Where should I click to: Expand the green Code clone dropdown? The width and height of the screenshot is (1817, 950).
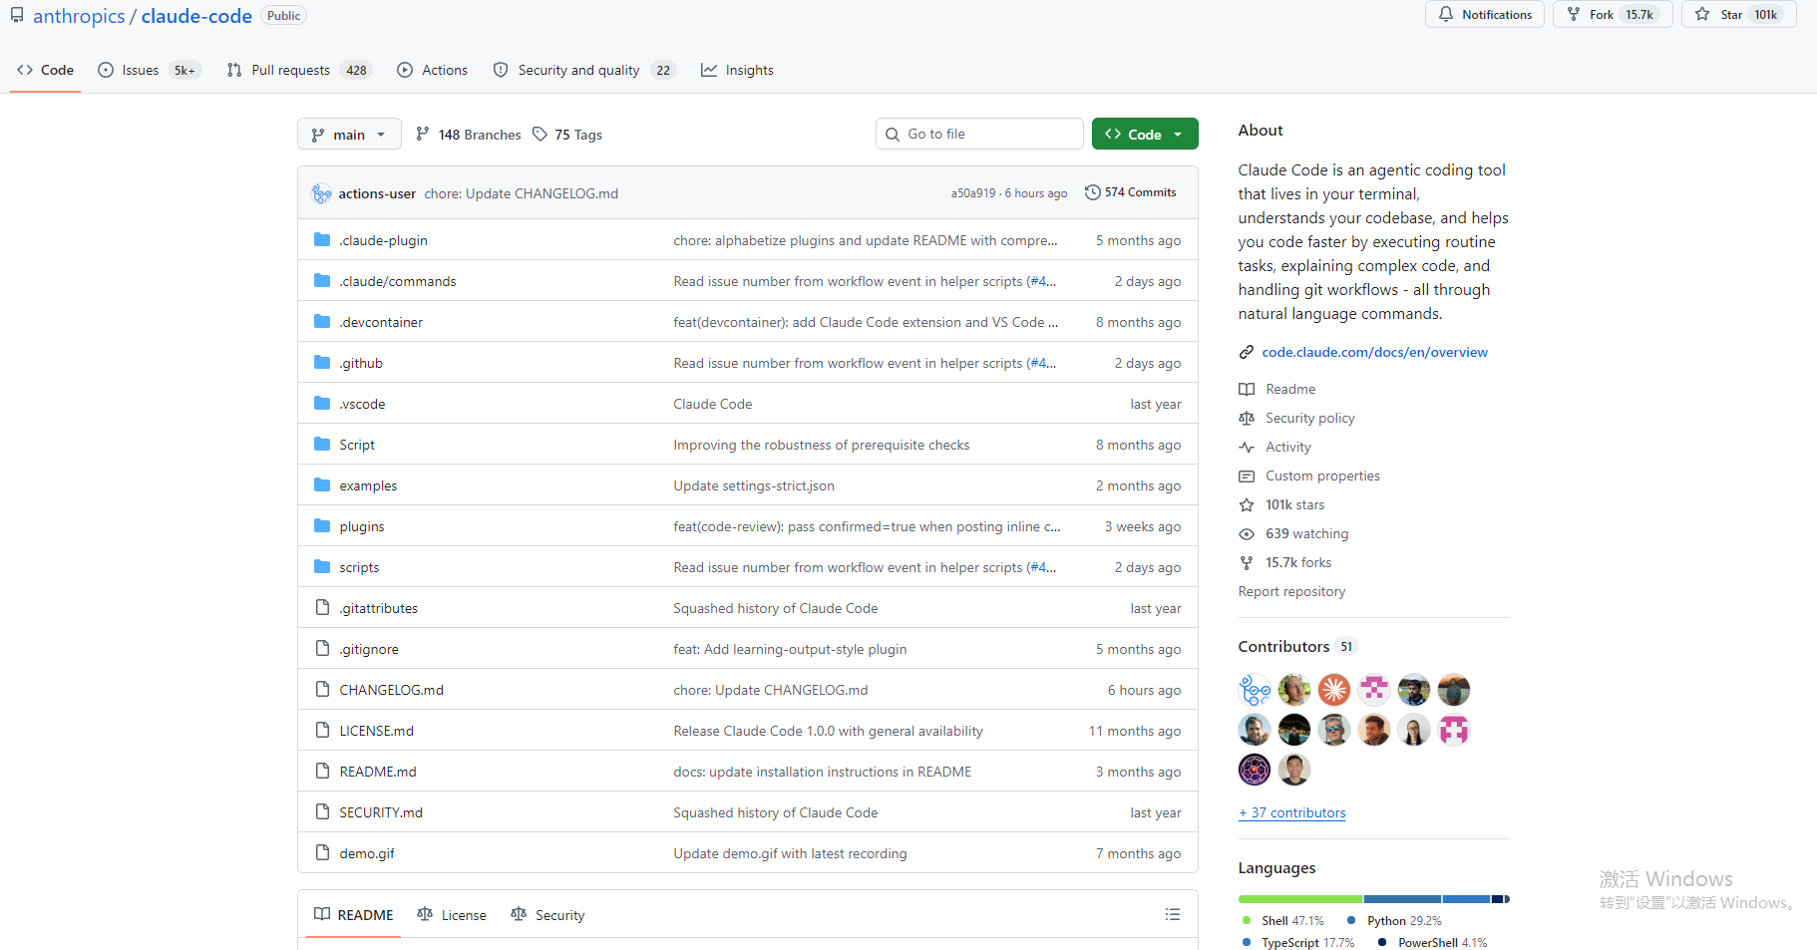pyautogui.click(x=1145, y=134)
